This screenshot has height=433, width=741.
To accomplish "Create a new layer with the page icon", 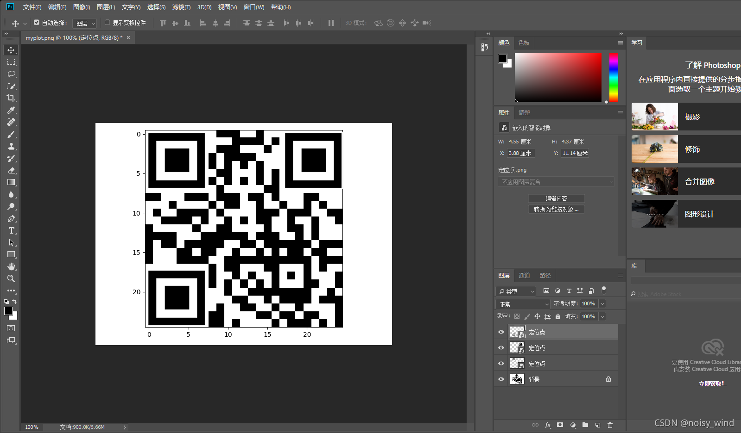I will (598, 425).
